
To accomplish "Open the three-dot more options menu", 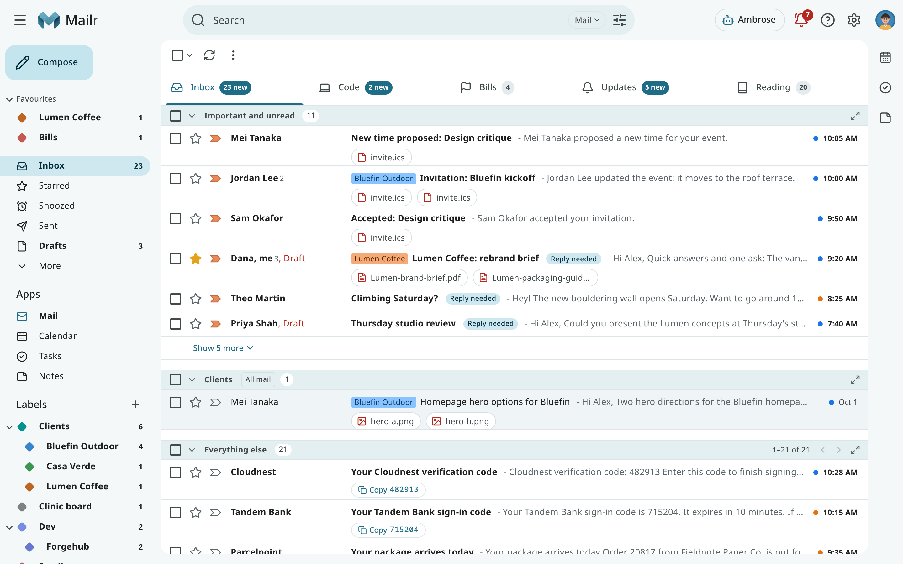I will tap(233, 55).
